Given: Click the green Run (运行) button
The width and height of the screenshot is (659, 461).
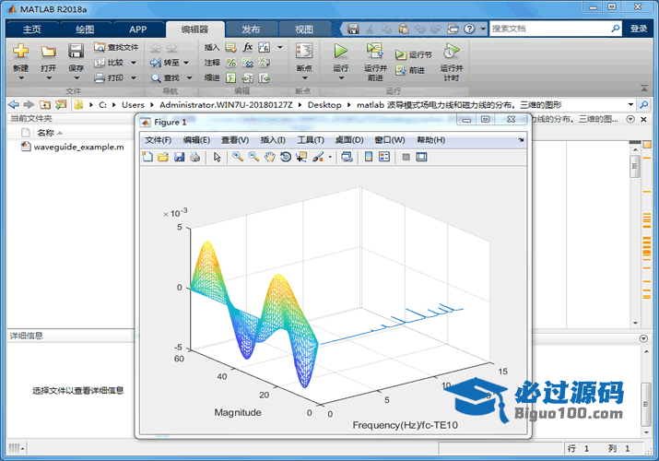Looking at the screenshot, I should (341, 52).
